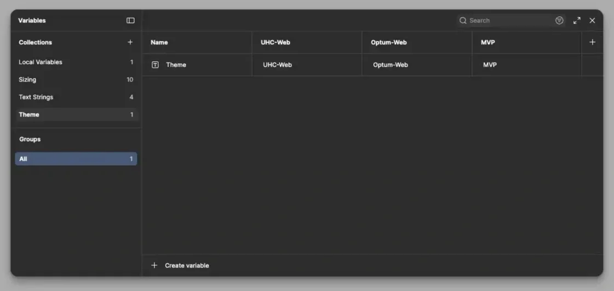Viewport: 614px width, 291px height.
Task: Add a new collection with plus icon
Action: pos(130,42)
